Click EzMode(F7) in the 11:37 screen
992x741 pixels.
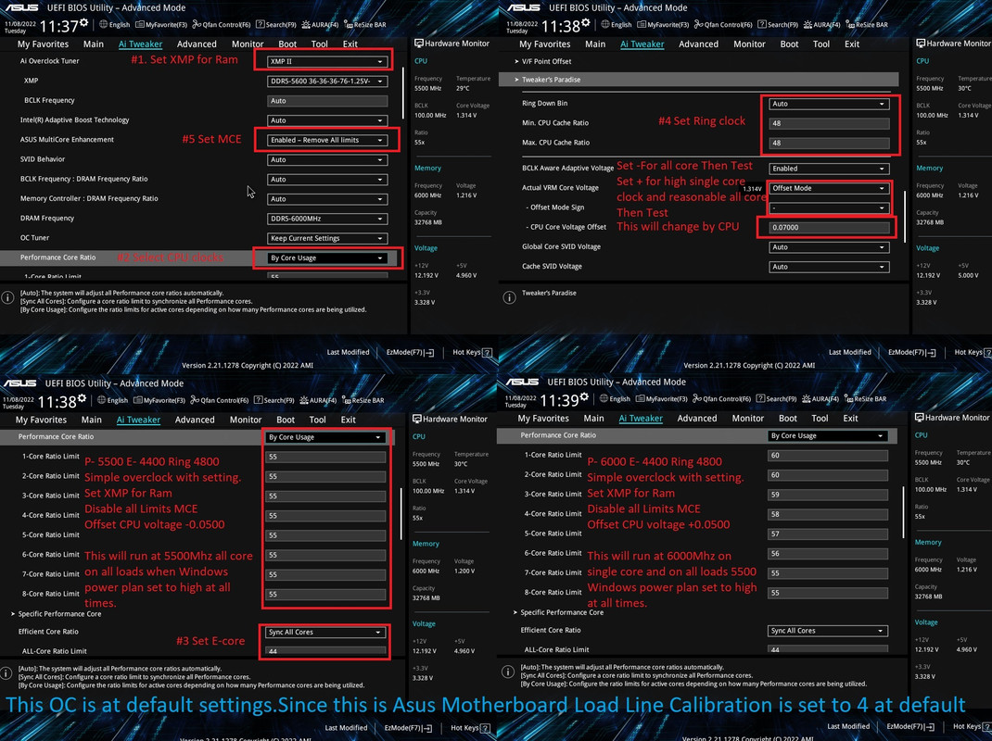pos(410,352)
